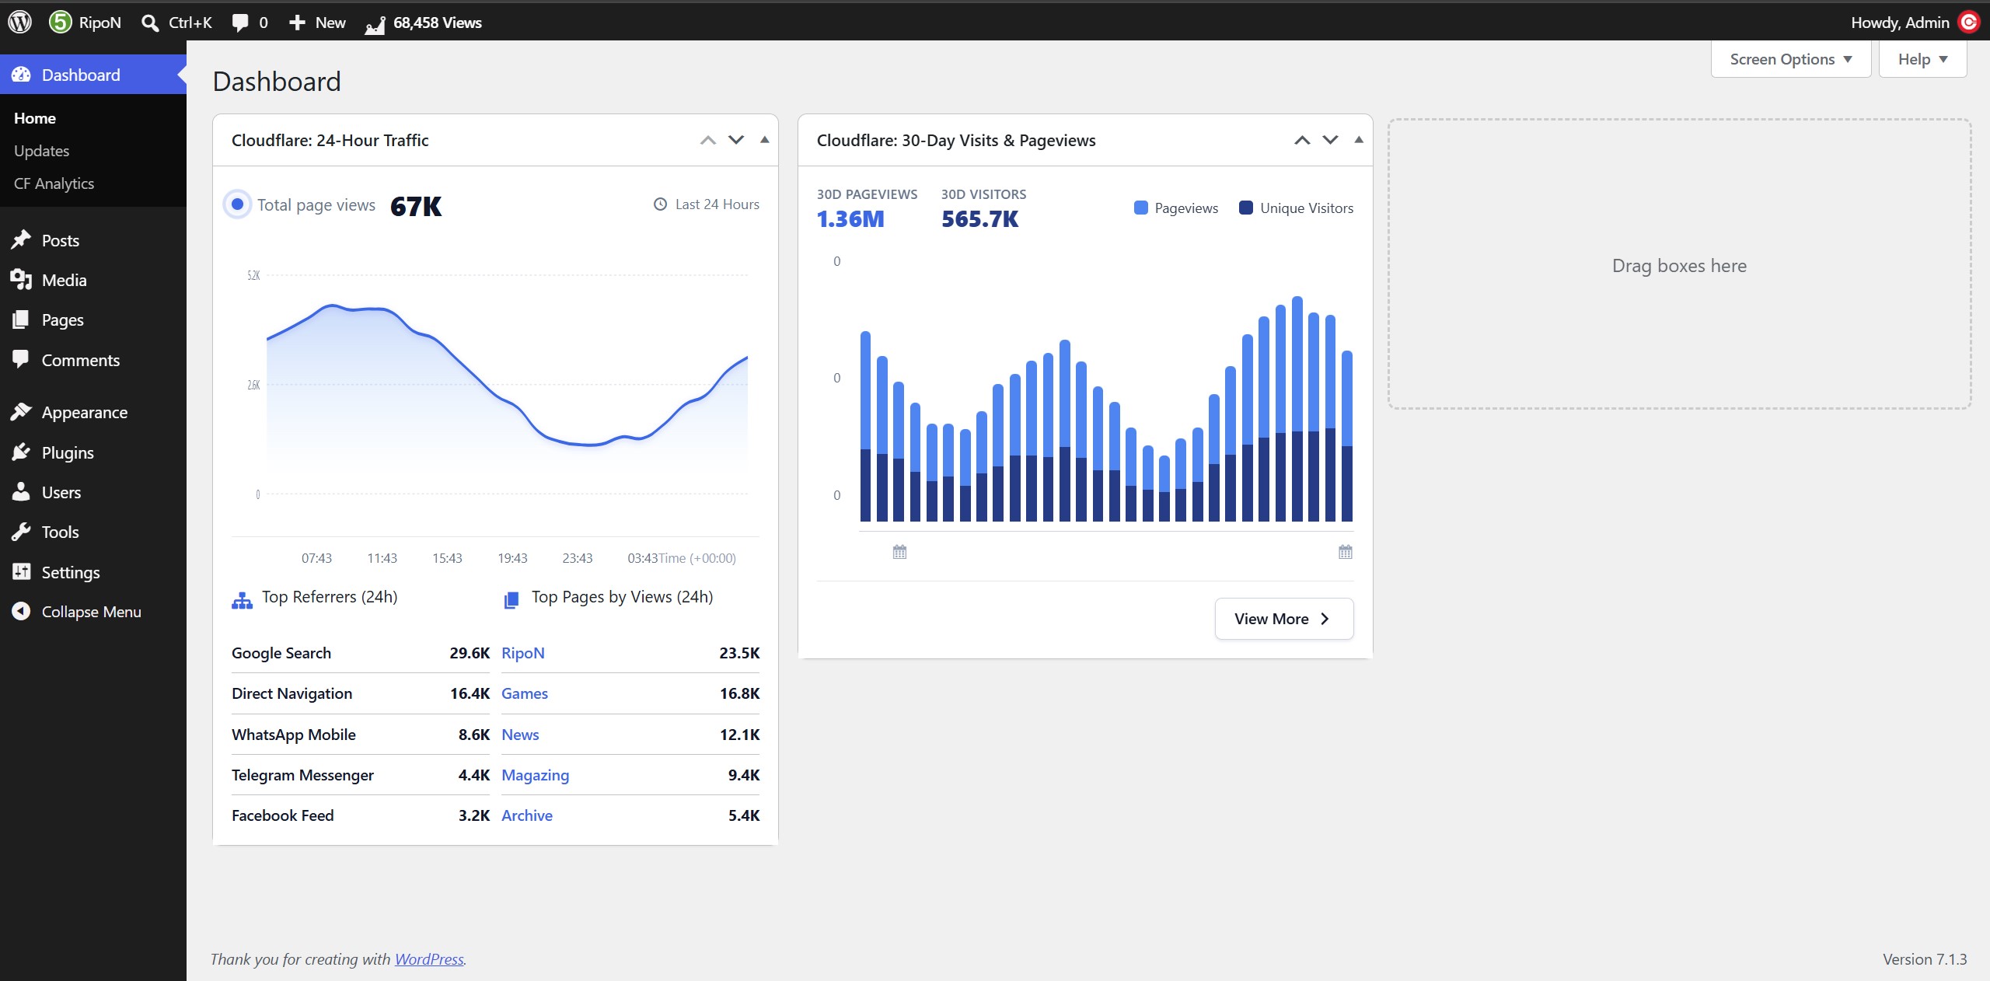Click the admin avatar icon

point(1969,22)
